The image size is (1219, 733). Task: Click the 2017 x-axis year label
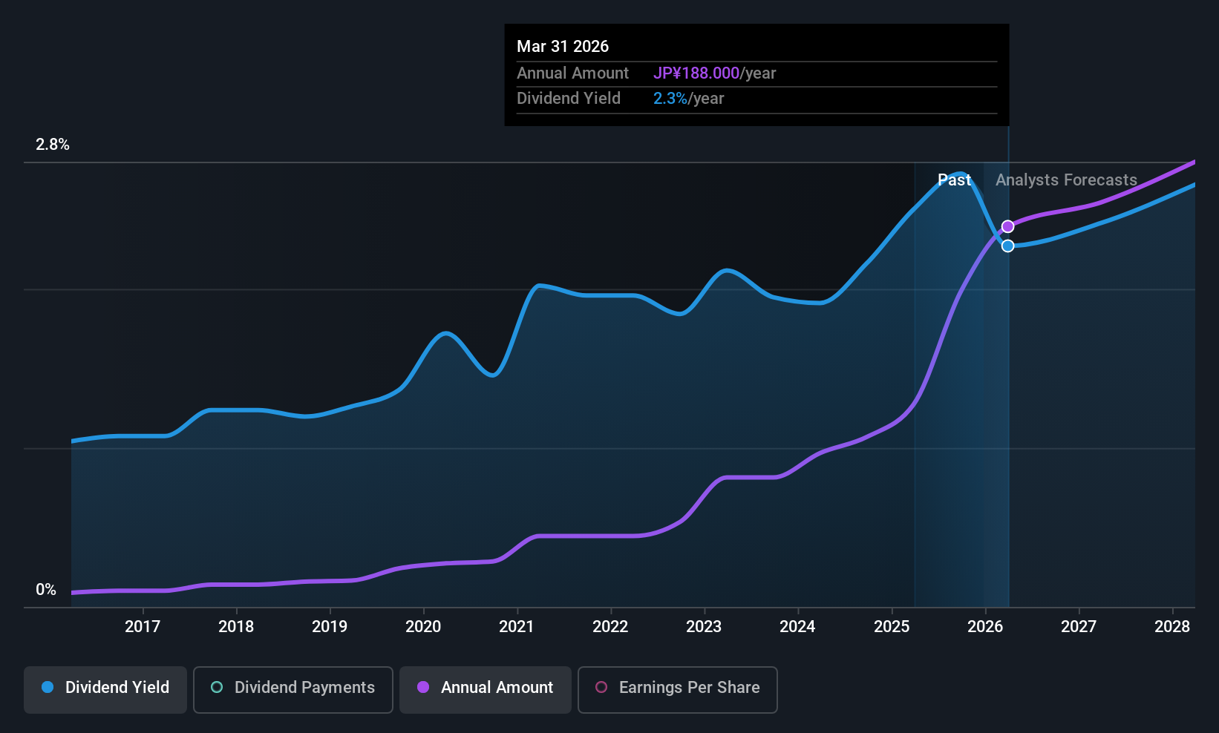(143, 627)
